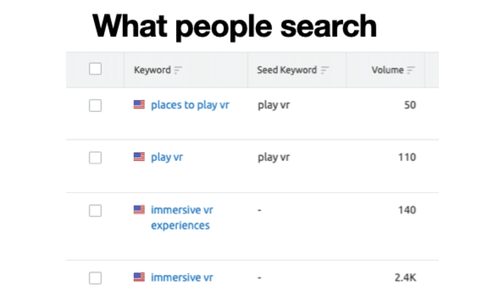Click the Keyword column header label
This screenshot has width=484, height=306.
(x=152, y=70)
